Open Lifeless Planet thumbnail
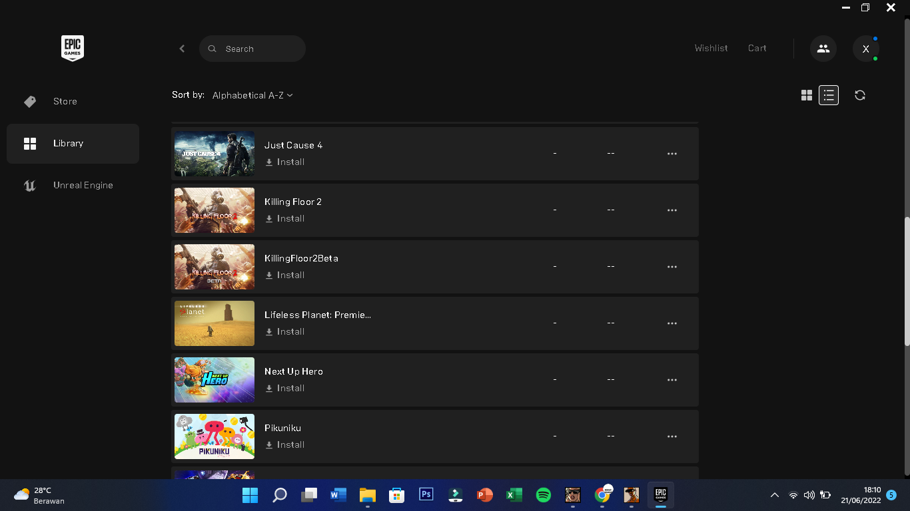Image resolution: width=910 pixels, height=511 pixels. (215, 323)
